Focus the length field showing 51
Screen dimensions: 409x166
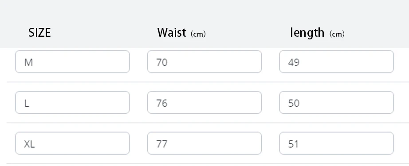336,143
